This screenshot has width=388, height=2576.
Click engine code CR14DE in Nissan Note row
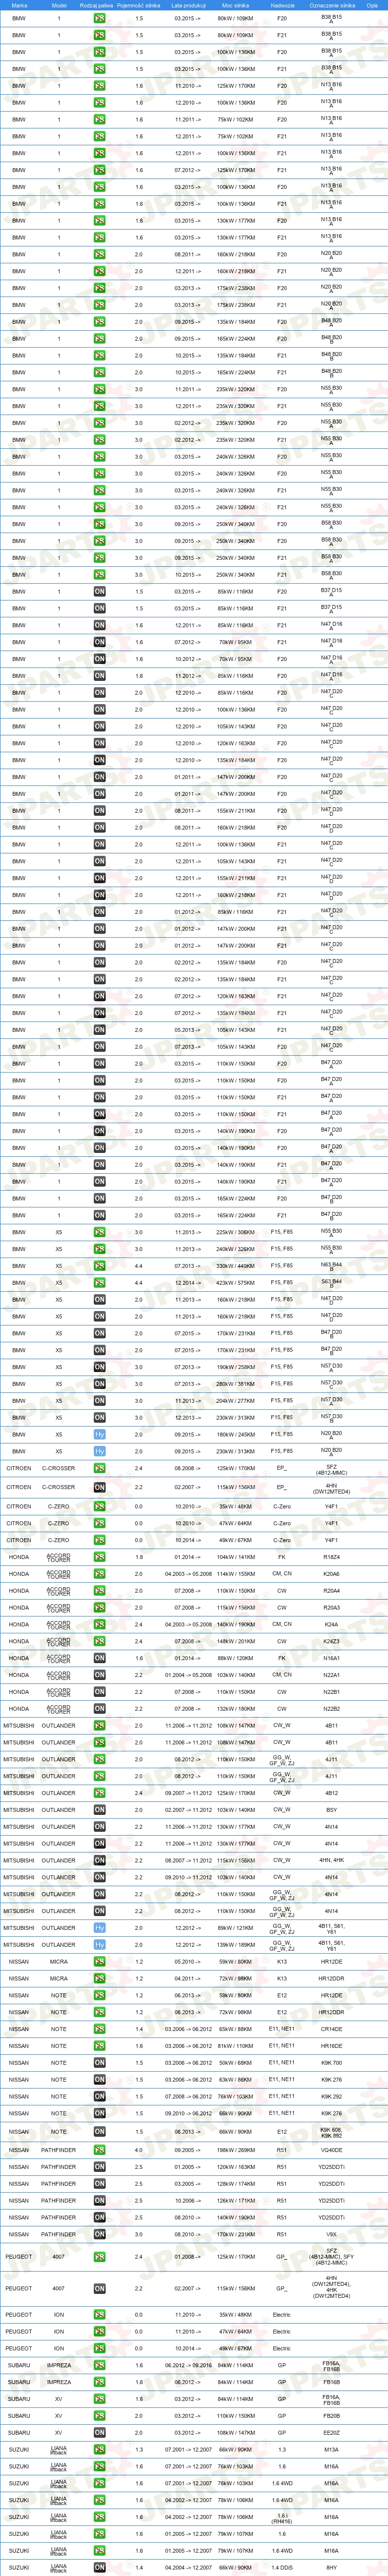tap(331, 2029)
